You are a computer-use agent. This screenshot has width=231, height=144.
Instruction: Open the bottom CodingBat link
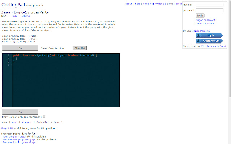[43, 122]
